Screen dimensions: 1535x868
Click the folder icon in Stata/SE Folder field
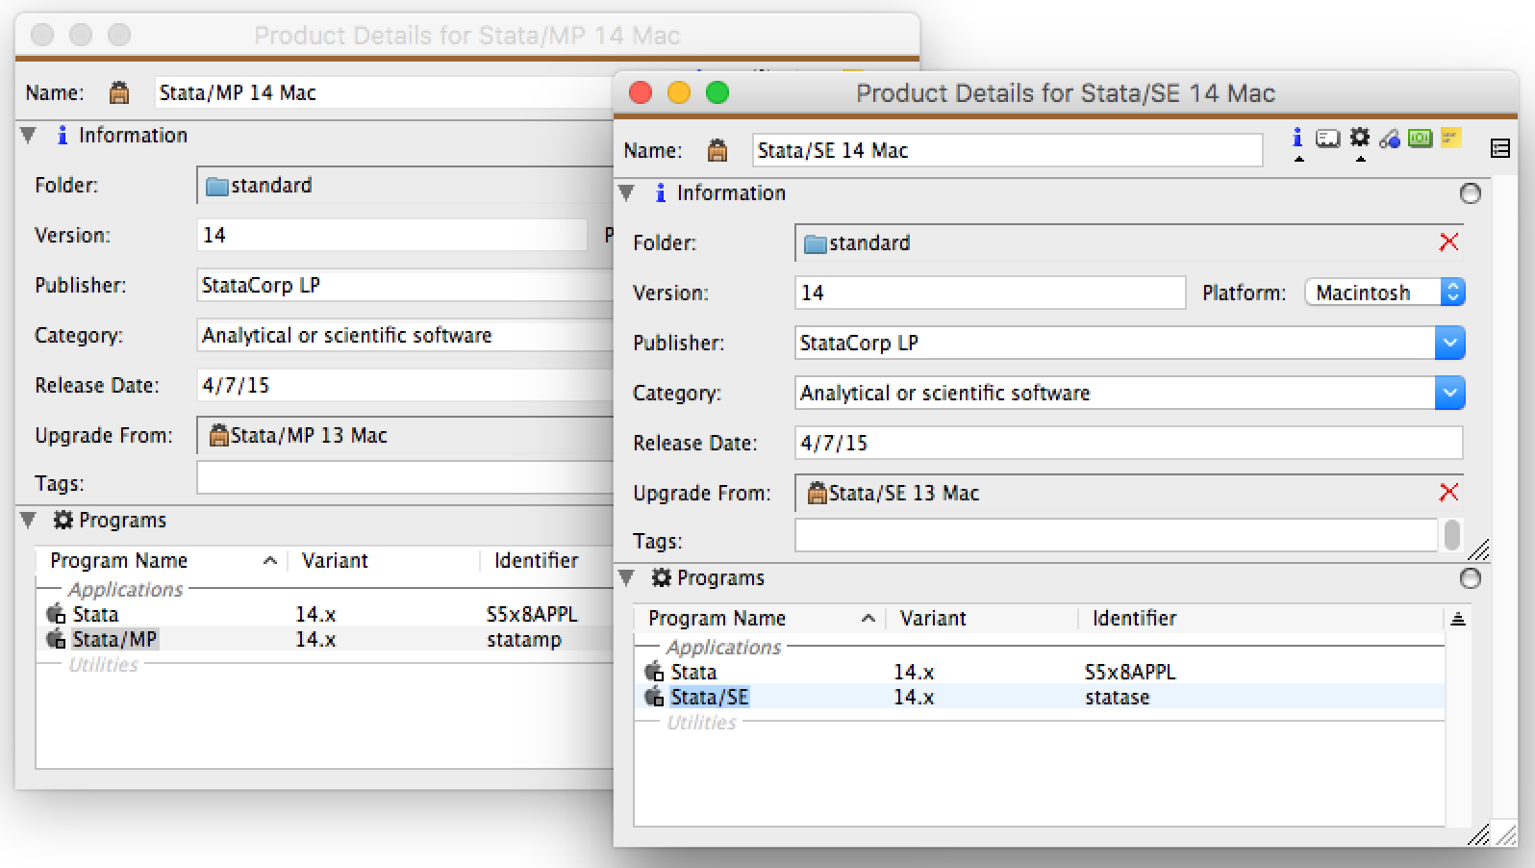click(816, 243)
